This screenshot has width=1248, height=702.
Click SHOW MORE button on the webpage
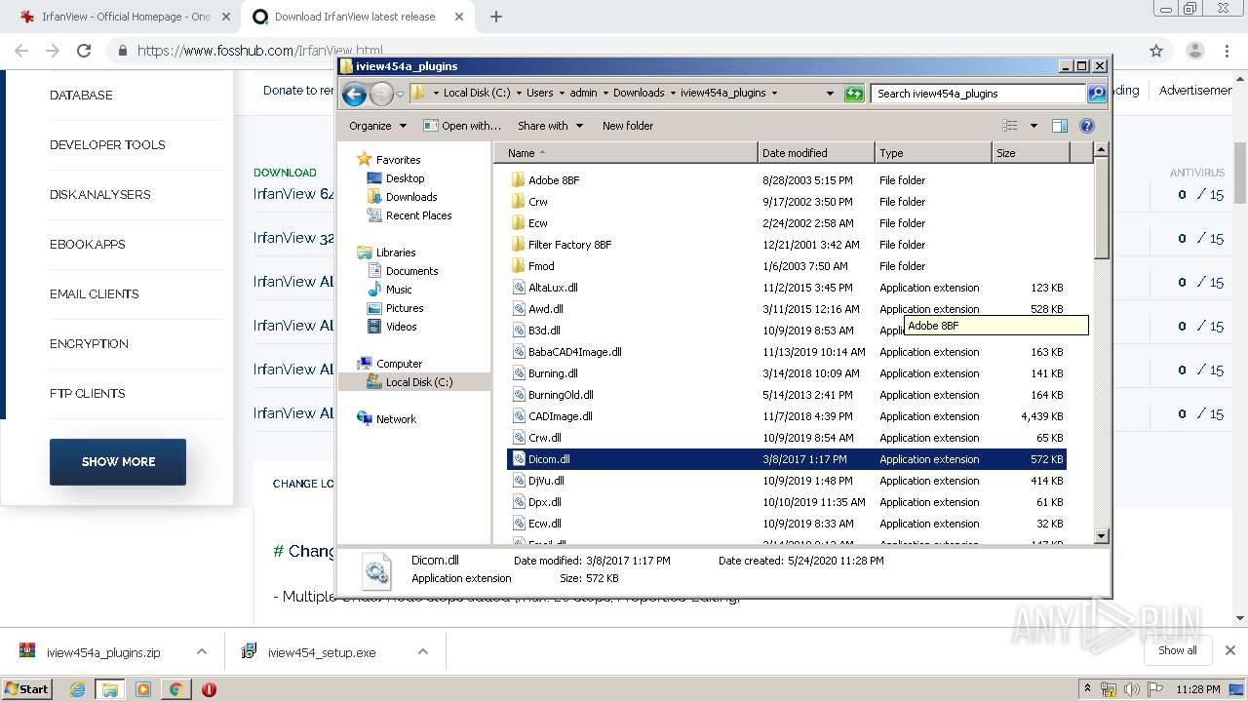[118, 462]
